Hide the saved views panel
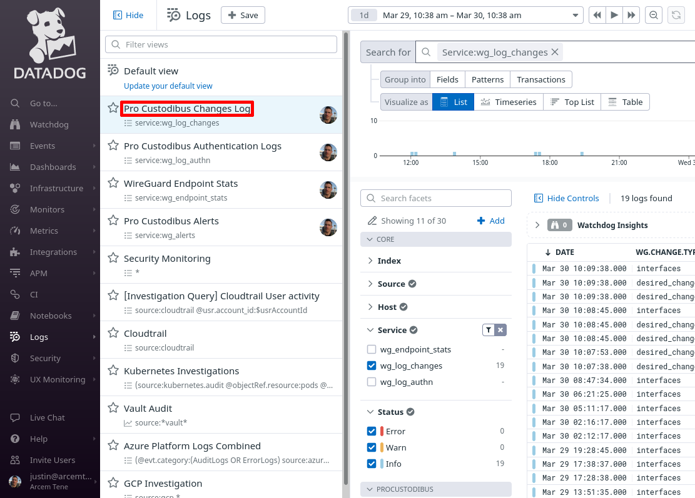This screenshot has width=695, height=498. point(128,15)
